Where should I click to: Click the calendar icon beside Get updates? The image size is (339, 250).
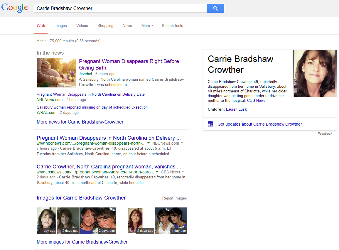(x=210, y=124)
